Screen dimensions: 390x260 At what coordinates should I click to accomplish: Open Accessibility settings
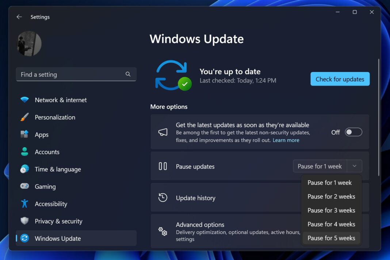[x=76, y=204]
